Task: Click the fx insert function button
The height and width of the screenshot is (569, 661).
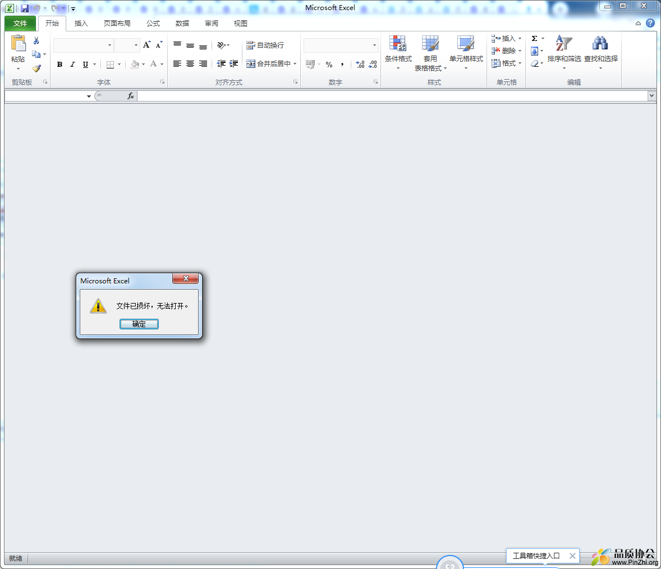Action: 131,96
